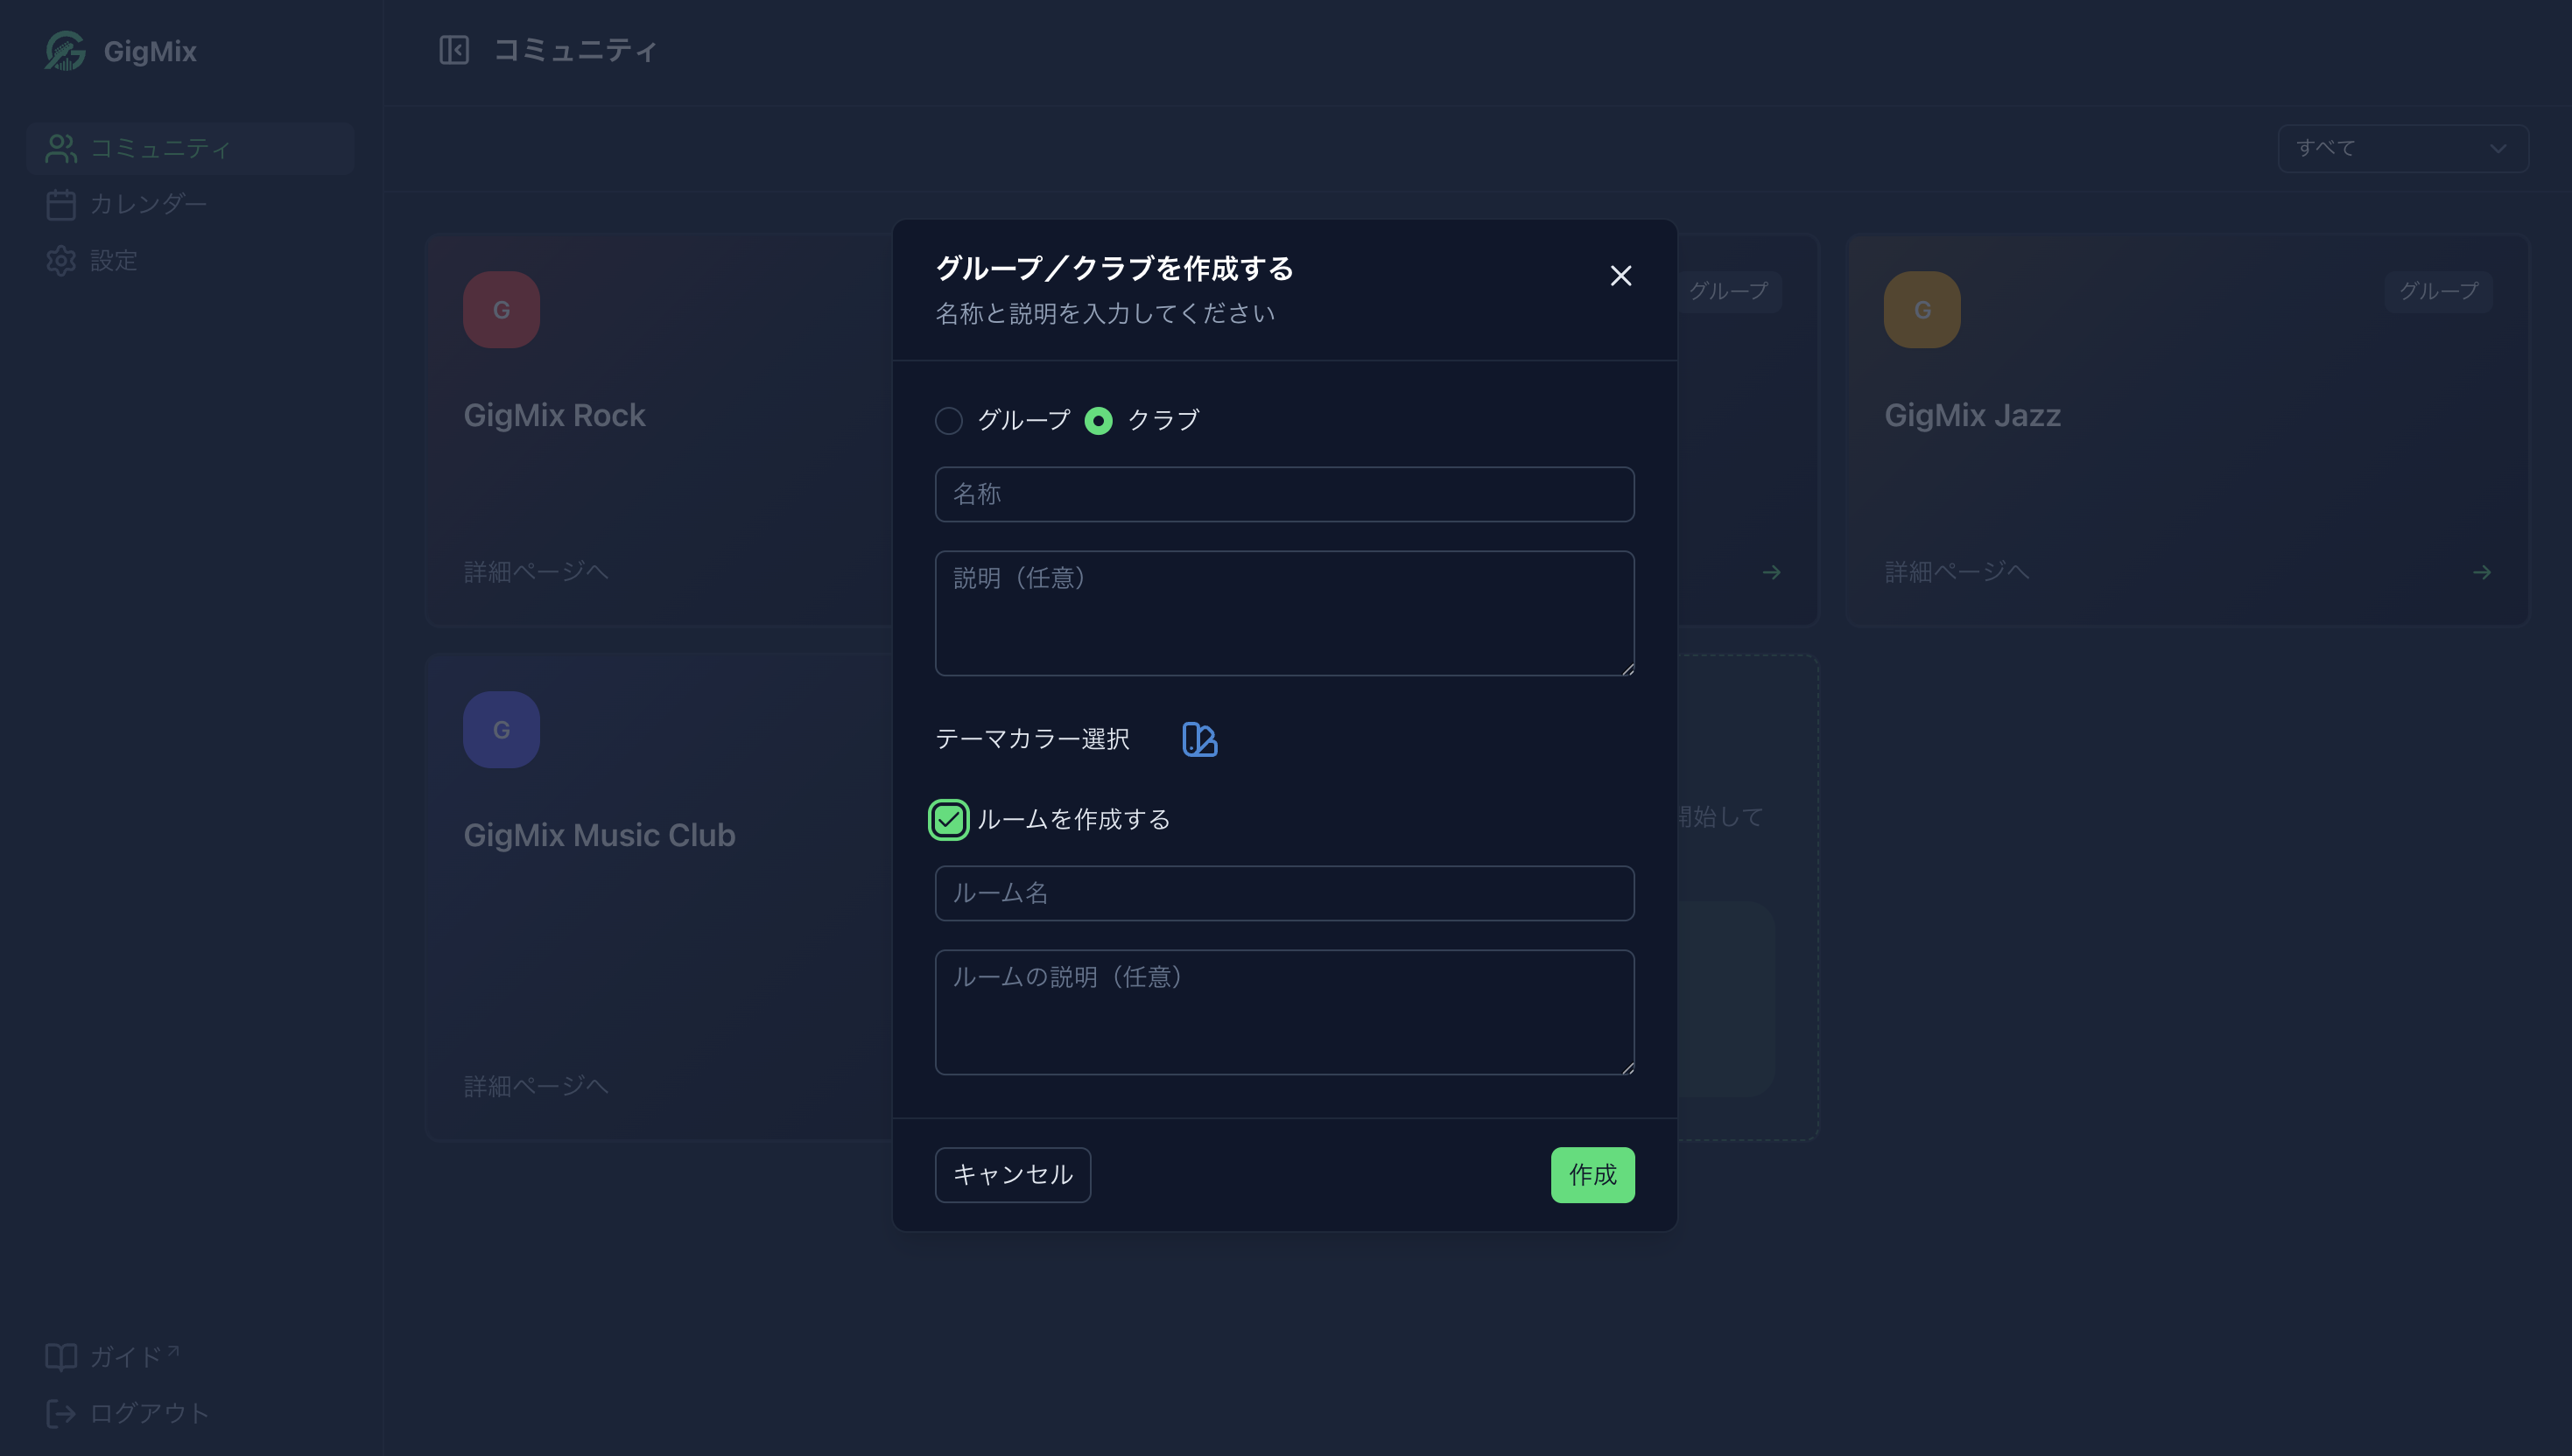Click the green 作成 button

[x=1592, y=1175]
